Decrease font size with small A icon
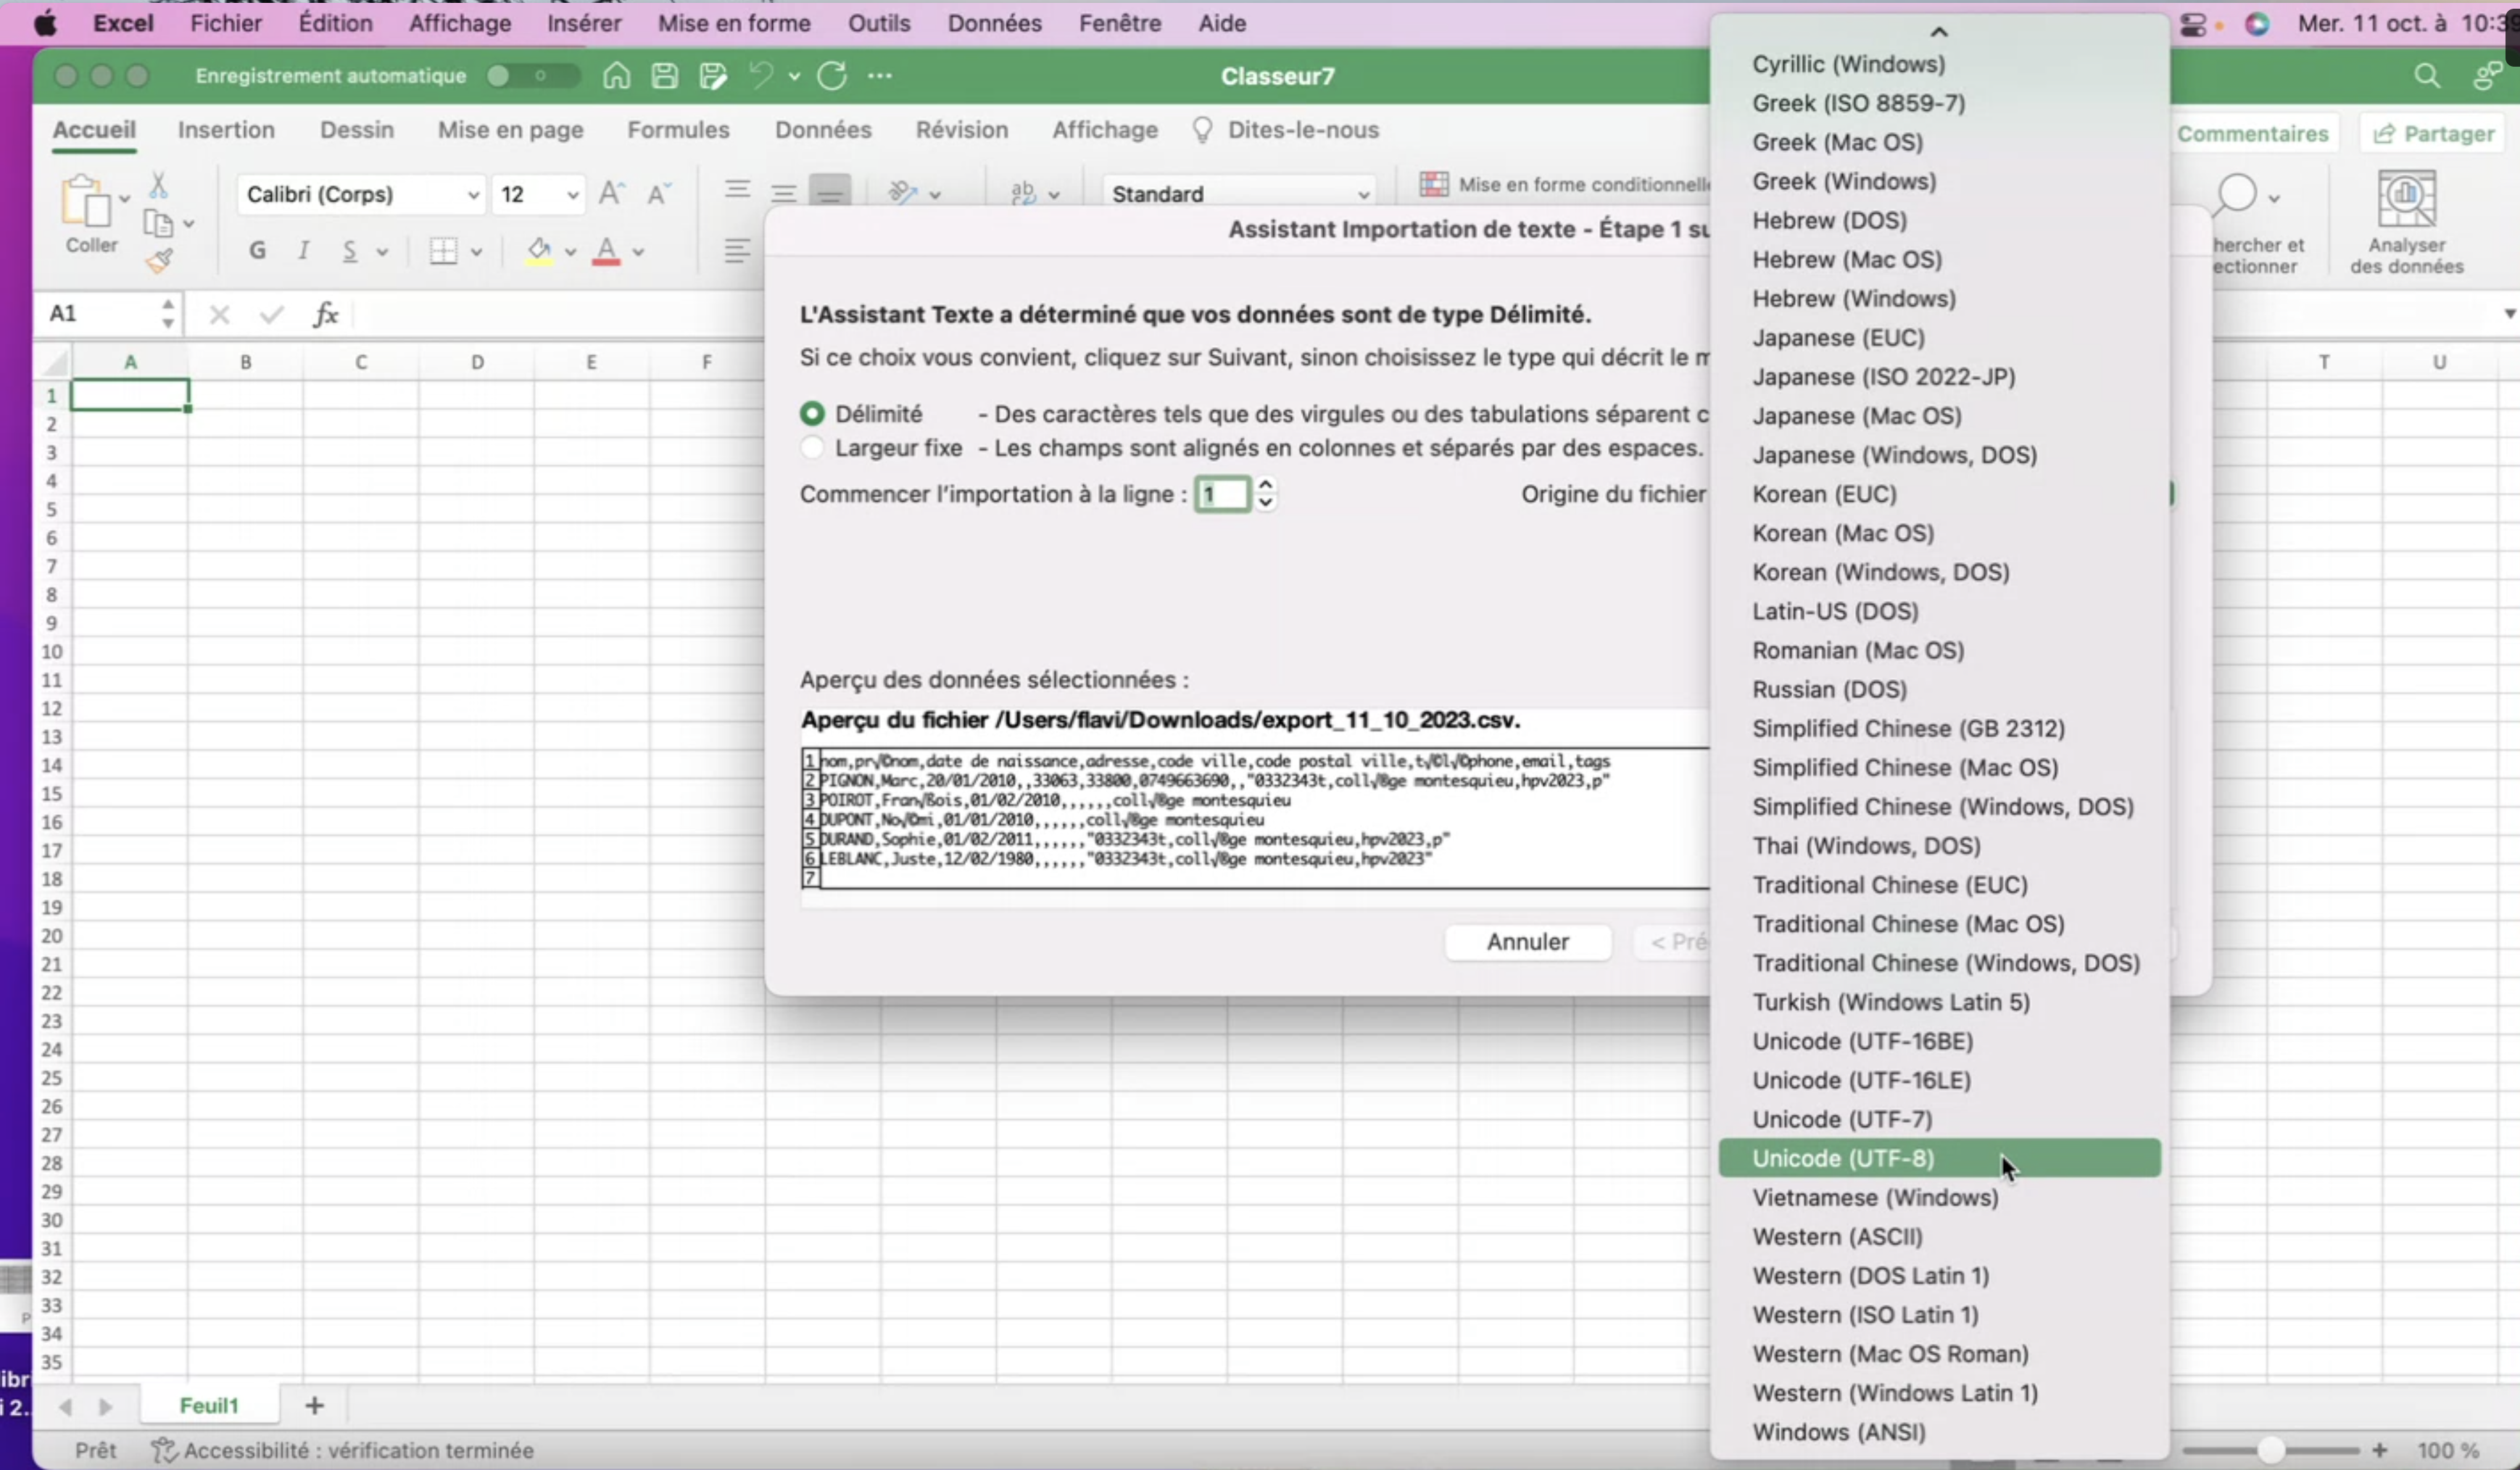This screenshot has width=2520, height=1470. coord(659,193)
